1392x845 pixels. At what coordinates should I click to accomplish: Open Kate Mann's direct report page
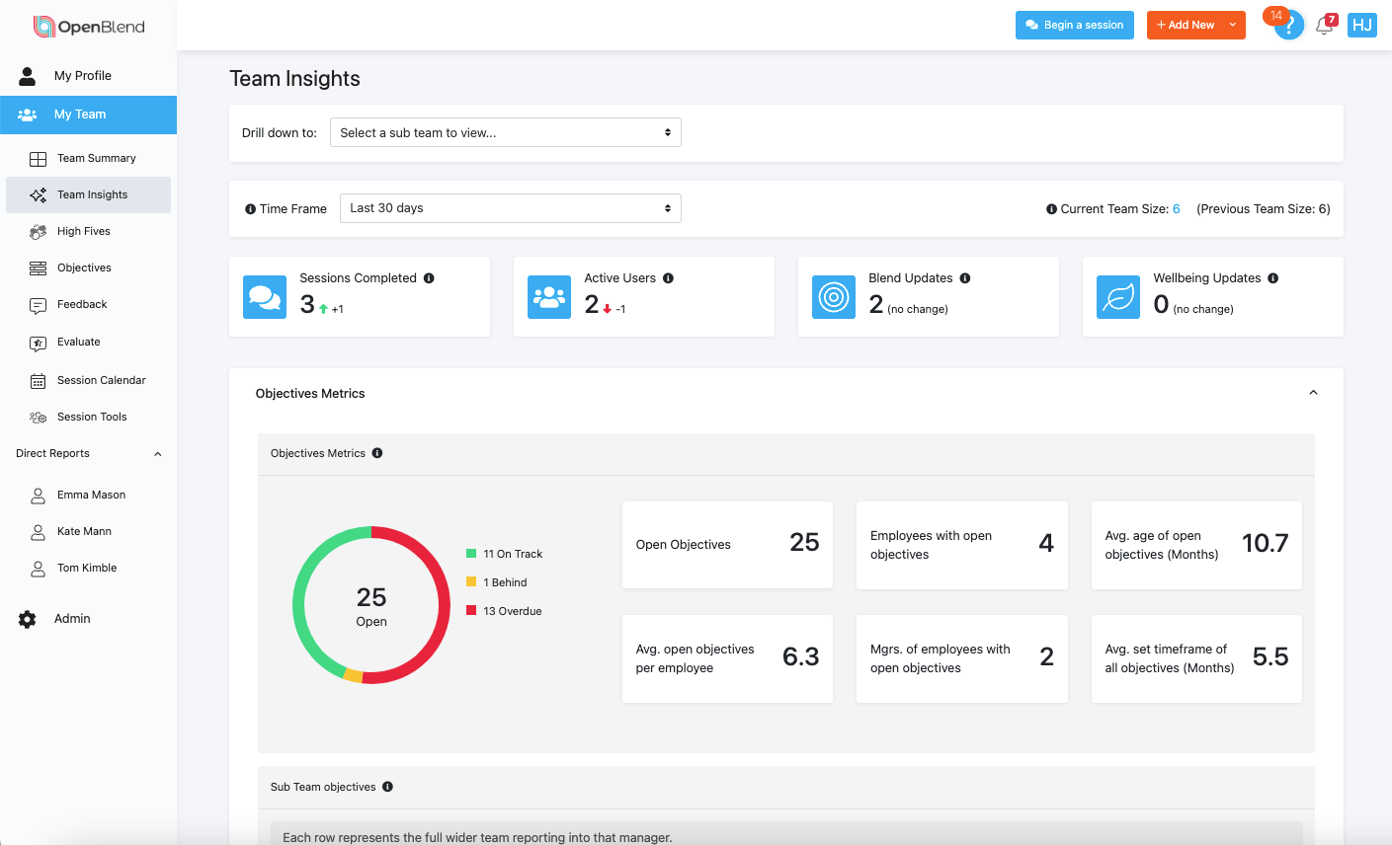pyautogui.click(x=88, y=532)
